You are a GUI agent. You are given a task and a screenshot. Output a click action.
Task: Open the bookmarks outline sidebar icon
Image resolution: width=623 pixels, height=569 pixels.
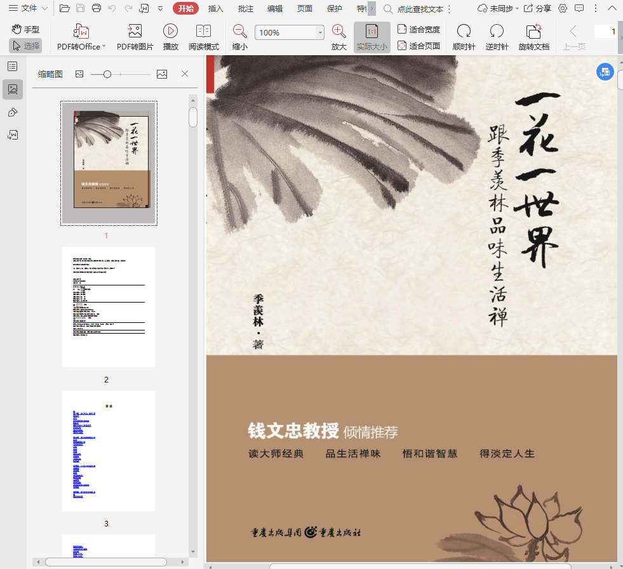[12, 66]
